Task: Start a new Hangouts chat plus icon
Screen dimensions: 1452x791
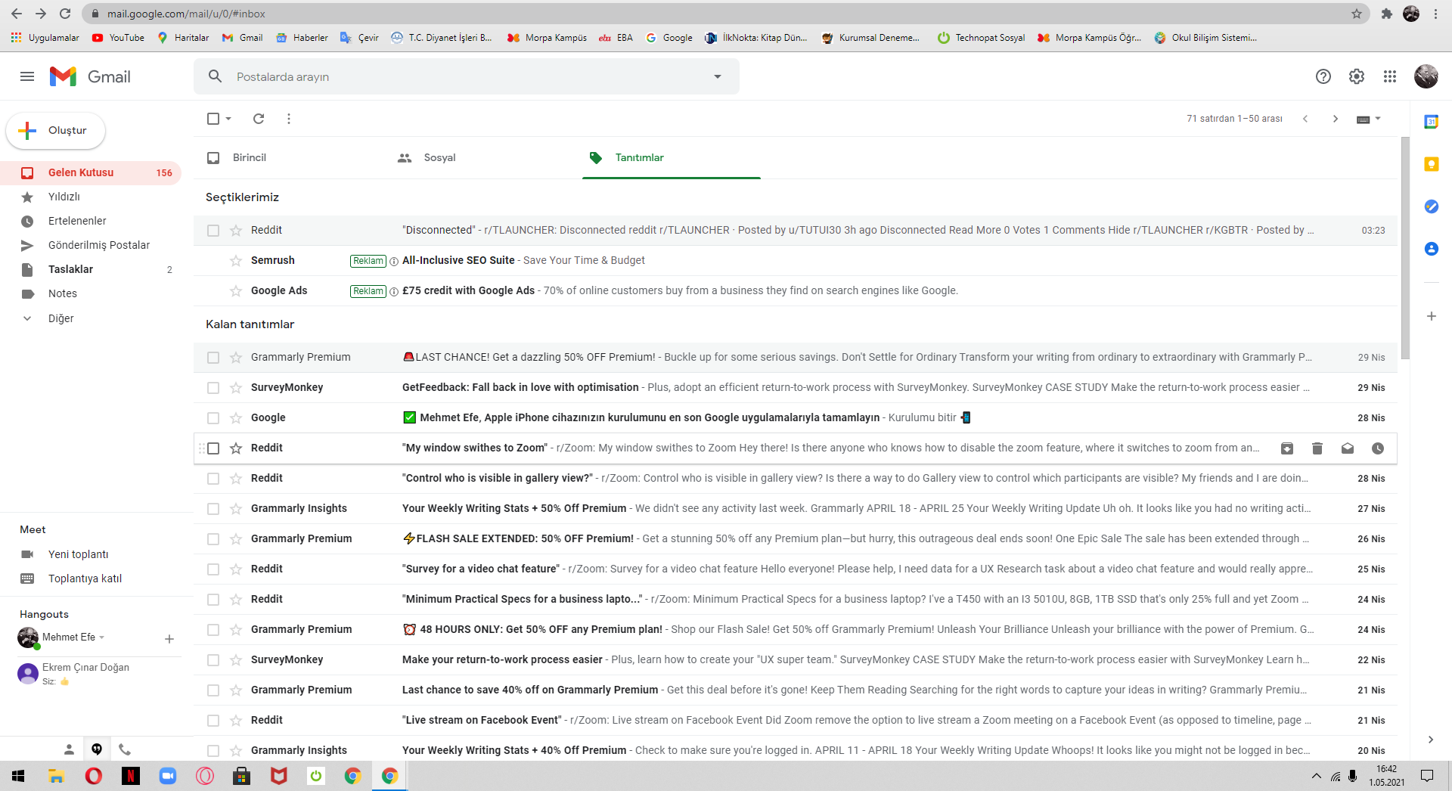Action: coord(169,639)
